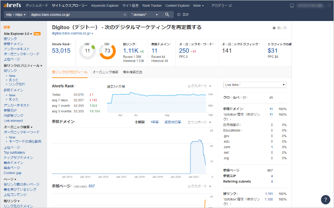
Task: Open settings gear (設定)
Action: point(183,14)
